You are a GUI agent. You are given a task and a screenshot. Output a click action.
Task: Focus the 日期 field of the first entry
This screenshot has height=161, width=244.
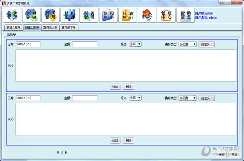click(x=28, y=44)
